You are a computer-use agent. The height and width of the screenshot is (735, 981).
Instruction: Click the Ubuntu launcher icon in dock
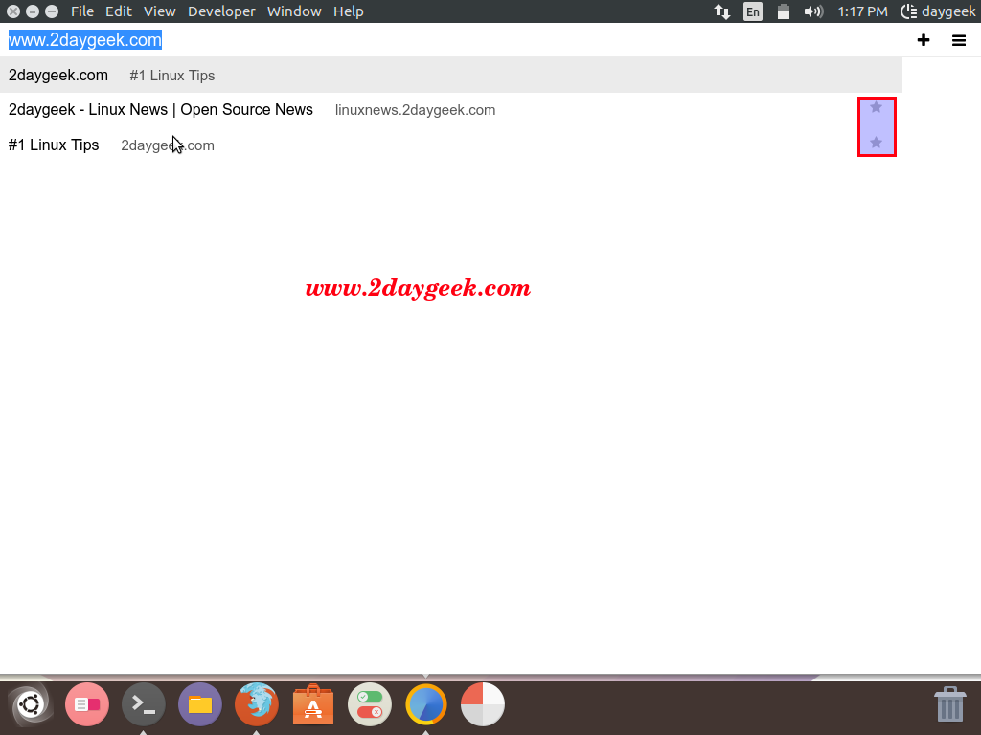(30, 704)
